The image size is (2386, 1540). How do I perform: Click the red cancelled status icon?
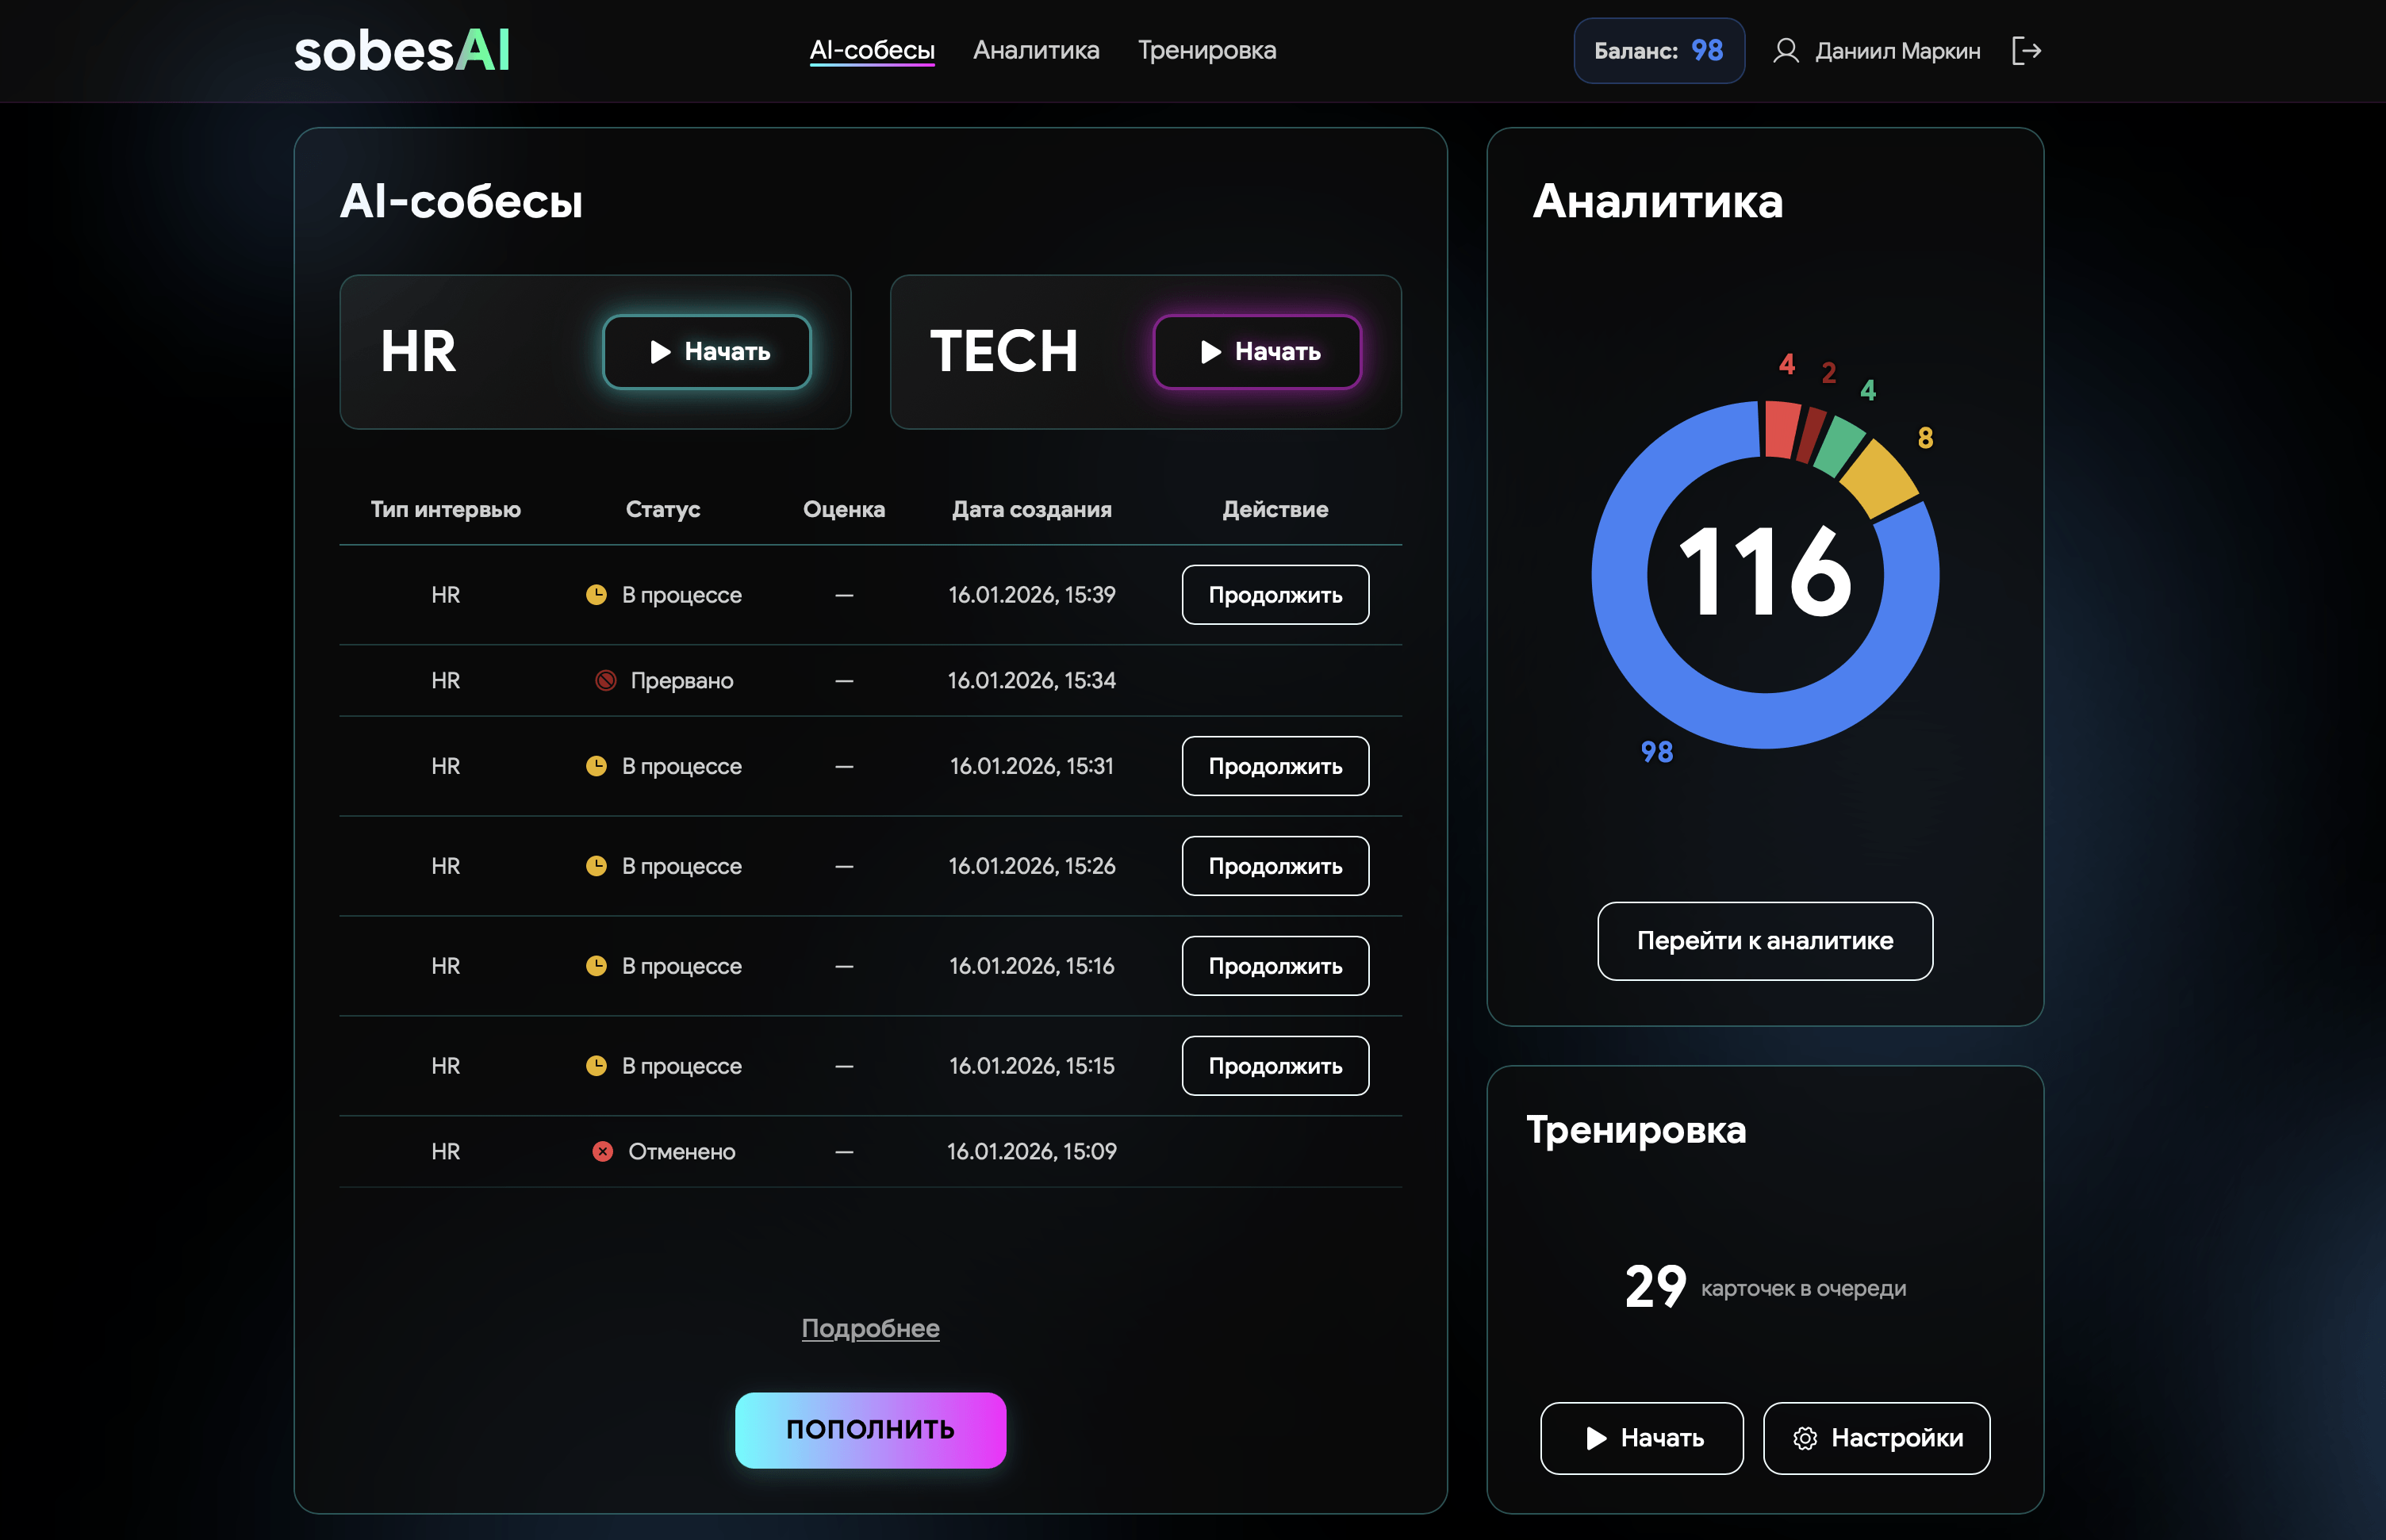602,1151
